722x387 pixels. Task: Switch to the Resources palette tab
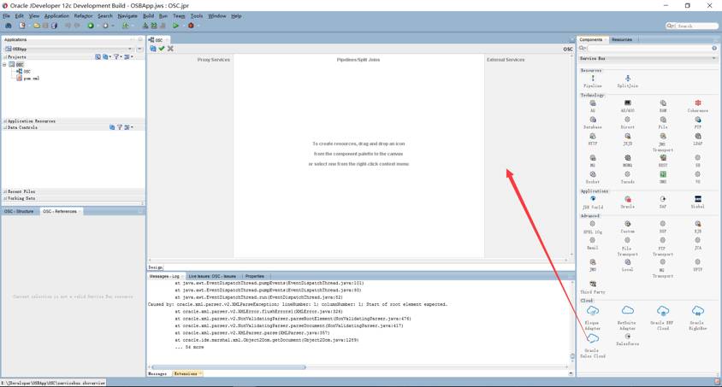point(622,39)
